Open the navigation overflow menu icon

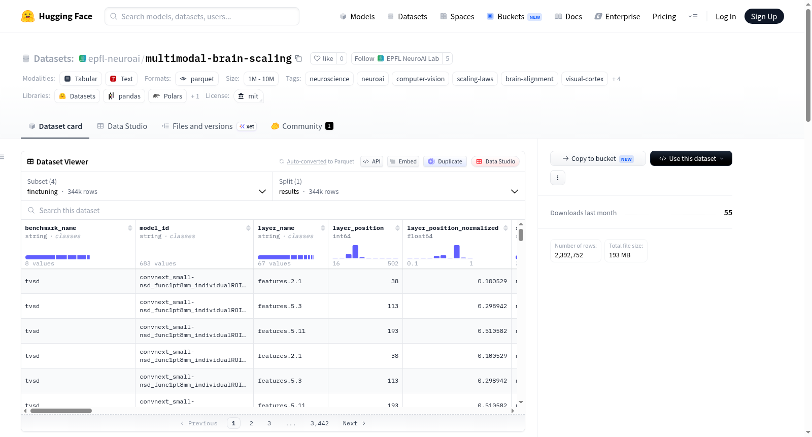tap(693, 16)
